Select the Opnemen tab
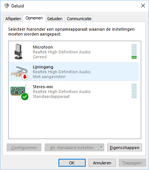Screen dimensions: 149x170 coord(34,18)
